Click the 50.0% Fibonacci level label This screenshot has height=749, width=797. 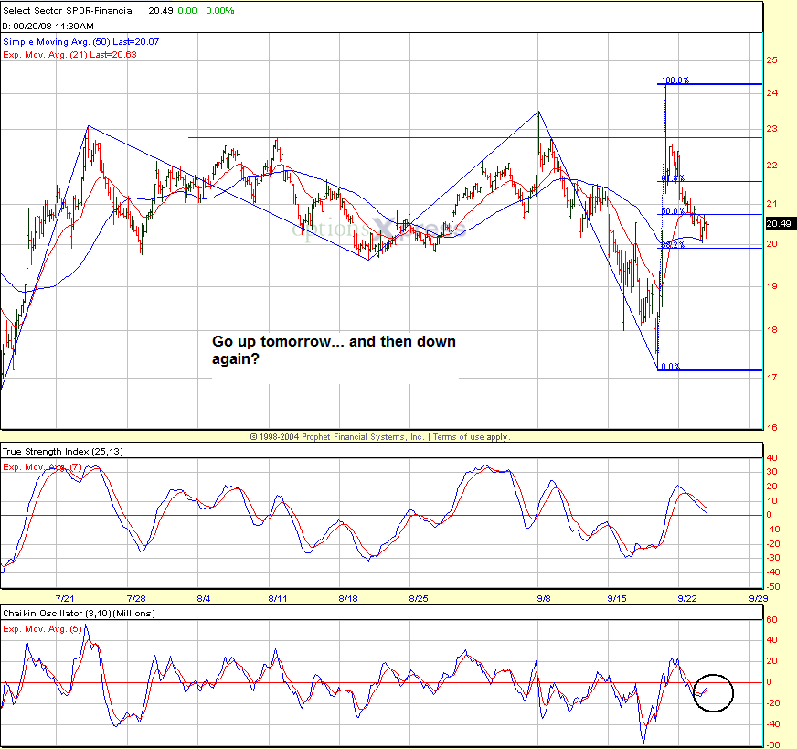pos(673,211)
